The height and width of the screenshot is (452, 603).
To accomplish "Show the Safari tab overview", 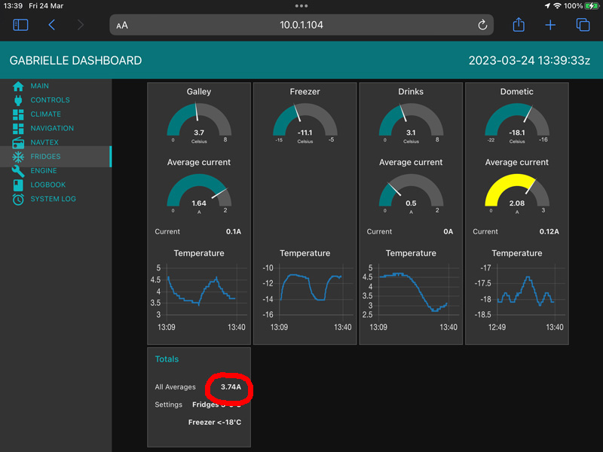I will [583, 25].
